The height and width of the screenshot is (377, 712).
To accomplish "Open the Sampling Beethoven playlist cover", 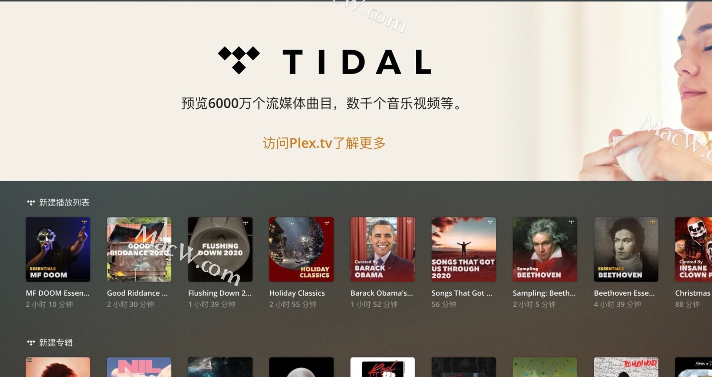I will click(545, 249).
